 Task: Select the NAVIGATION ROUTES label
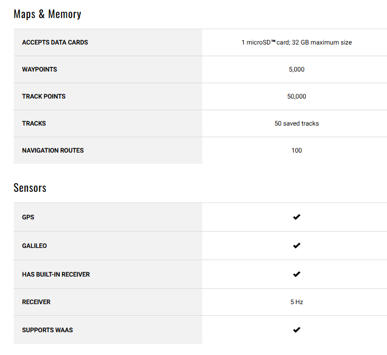pyautogui.click(x=53, y=150)
